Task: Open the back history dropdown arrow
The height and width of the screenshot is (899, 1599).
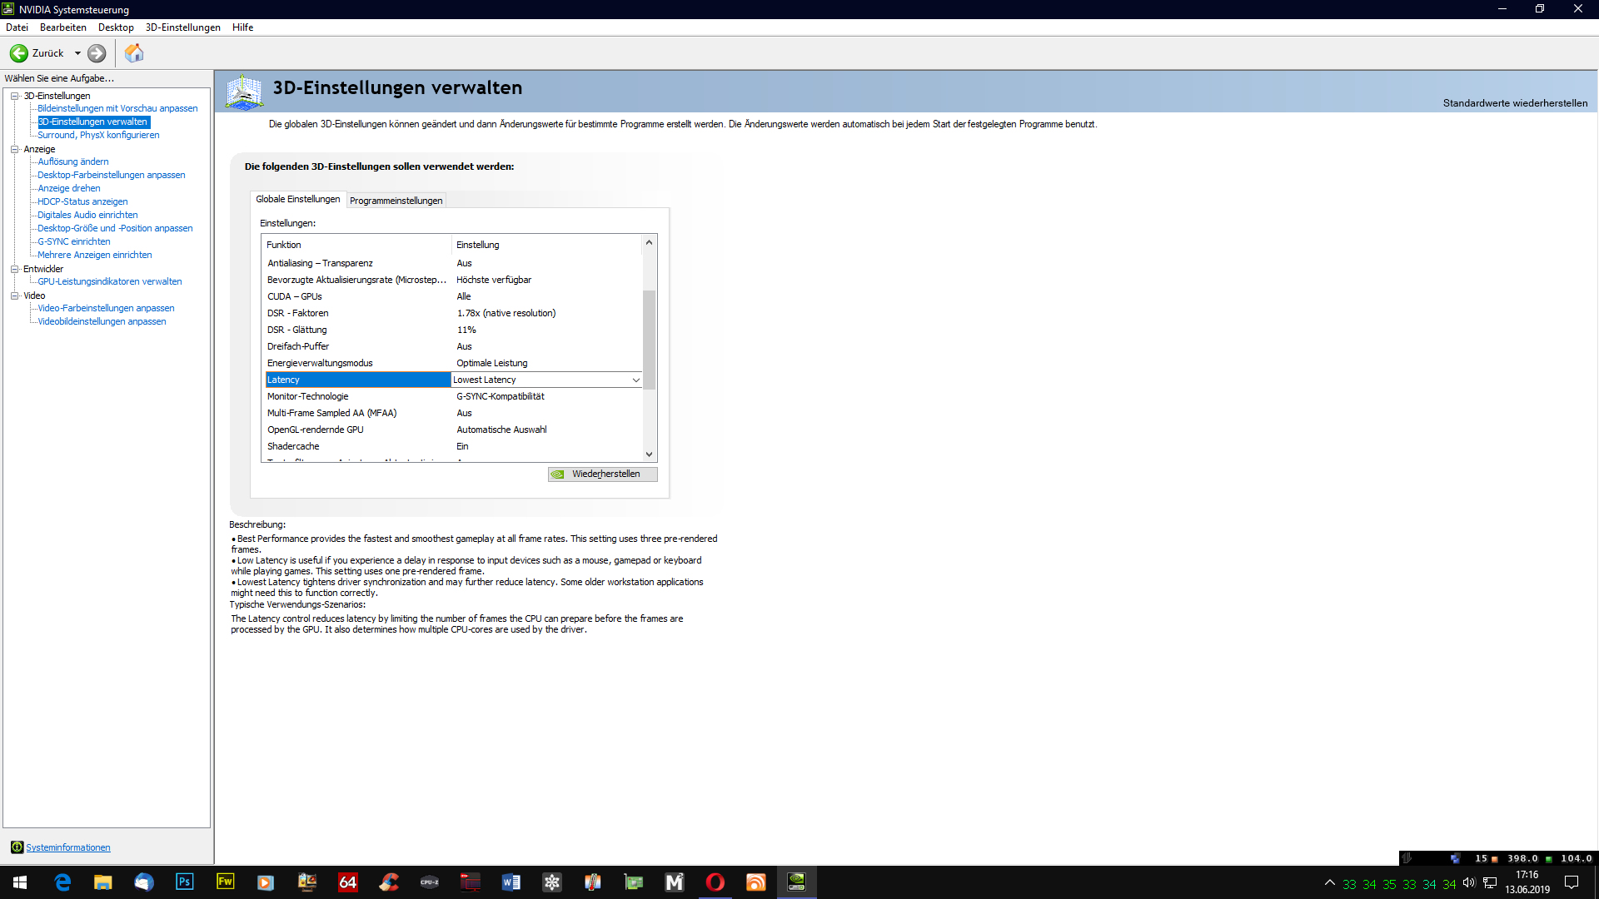Action: [77, 53]
